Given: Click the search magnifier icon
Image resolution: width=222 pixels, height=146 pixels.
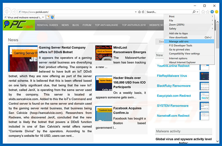Looking at the screenshot, I should point(194,12).
